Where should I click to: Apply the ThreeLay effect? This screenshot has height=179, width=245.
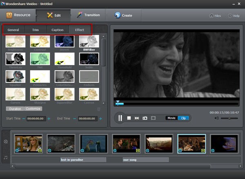pyautogui.click(x=16, y=59)
